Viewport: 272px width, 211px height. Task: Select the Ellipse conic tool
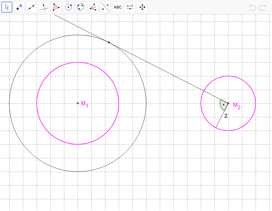(x=81, y=7)
